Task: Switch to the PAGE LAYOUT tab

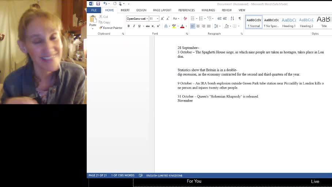Action: click(162, 10)
